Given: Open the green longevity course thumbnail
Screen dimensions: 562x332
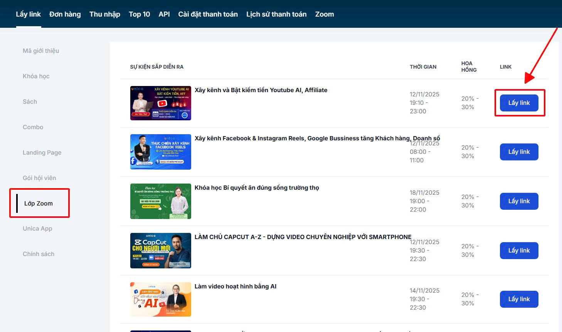Looking at the screenshot, I should [160, 201].
